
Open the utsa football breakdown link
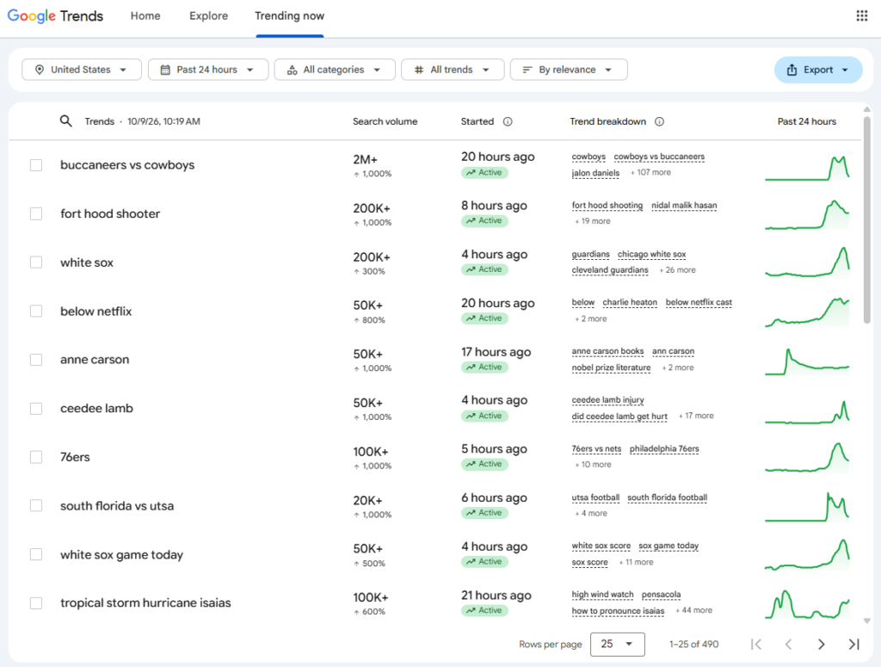coord(595,497)
